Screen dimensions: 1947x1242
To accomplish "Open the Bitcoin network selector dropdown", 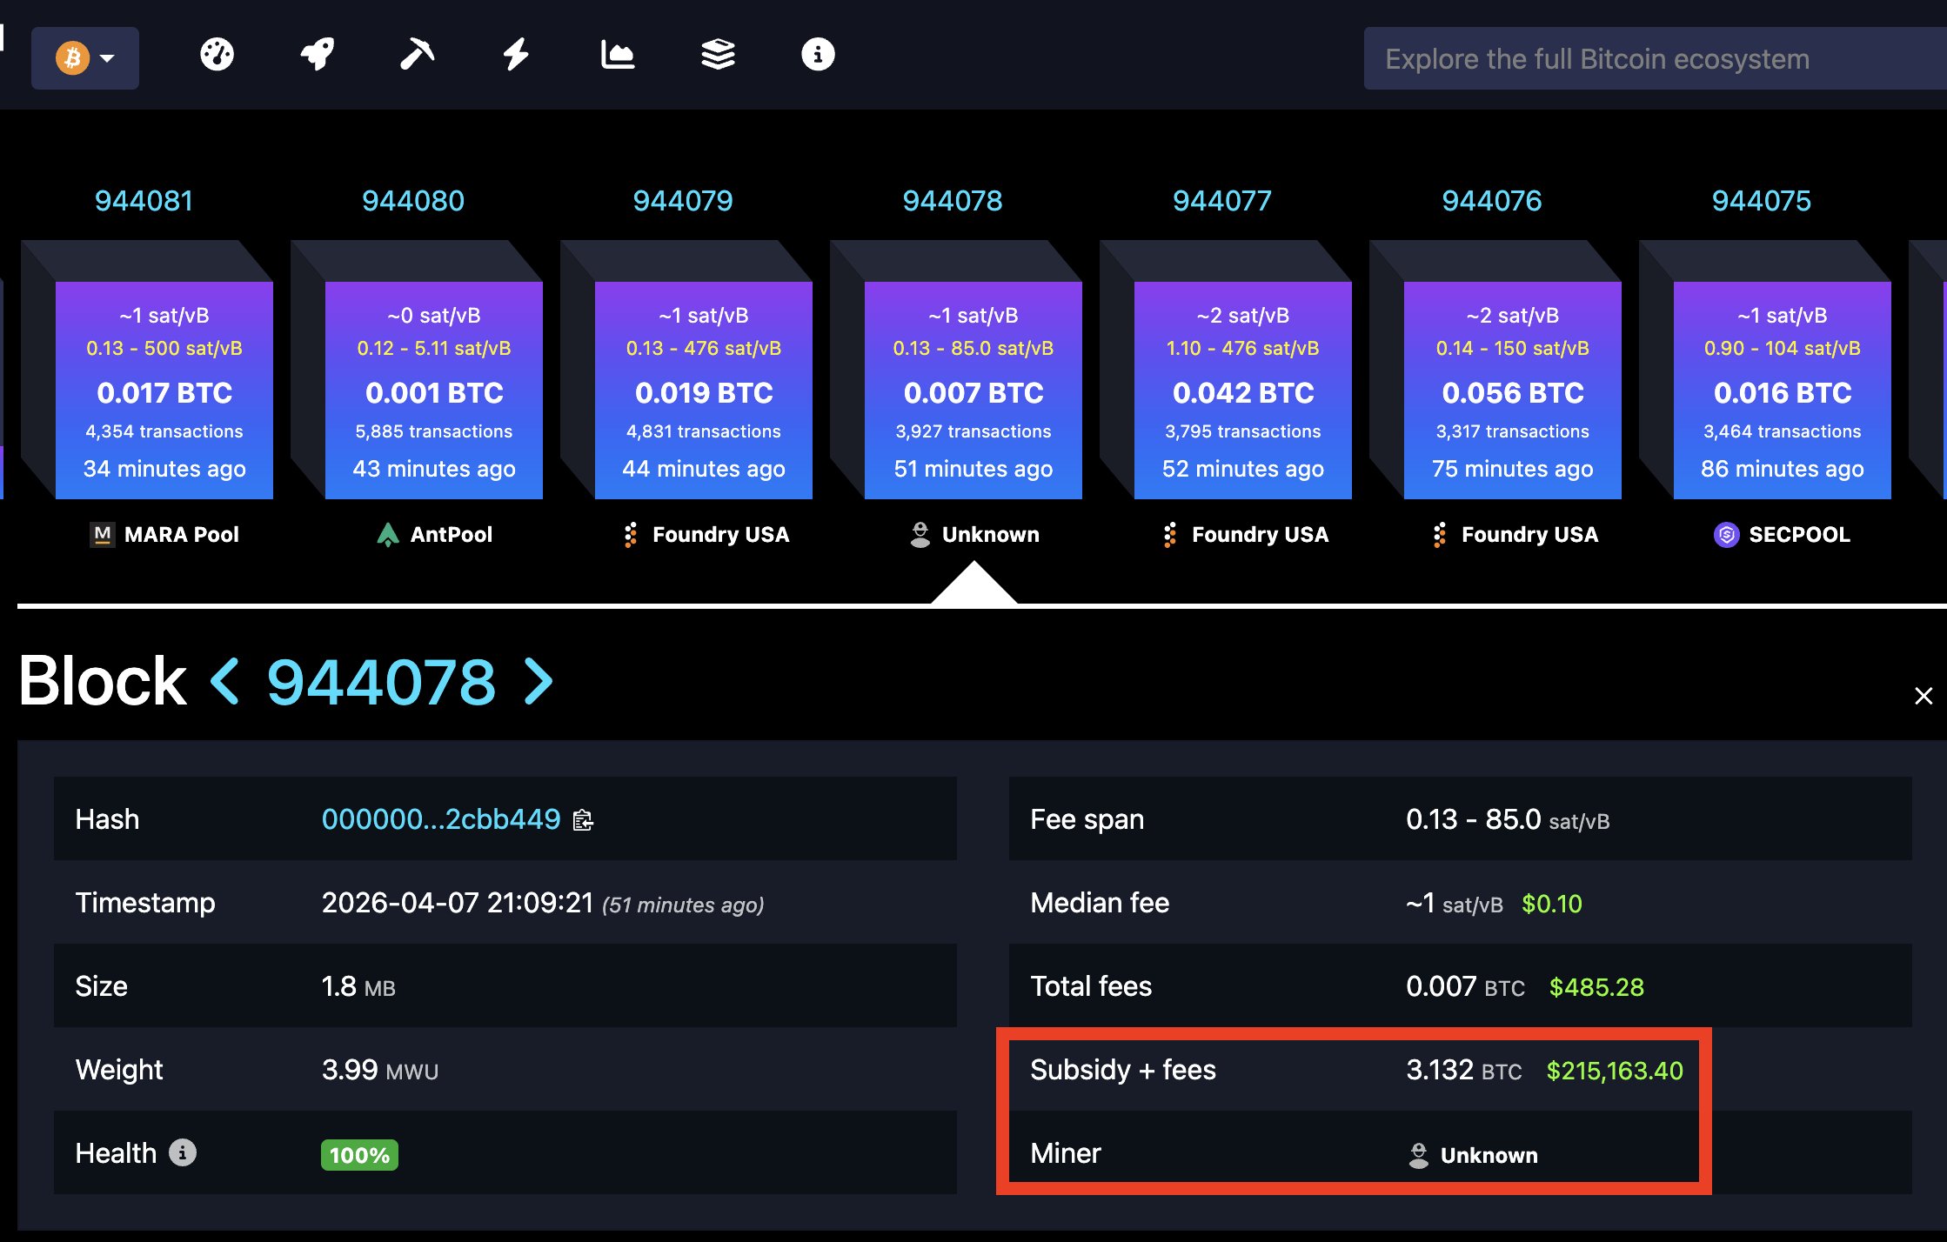I will [x=85, y=58].
